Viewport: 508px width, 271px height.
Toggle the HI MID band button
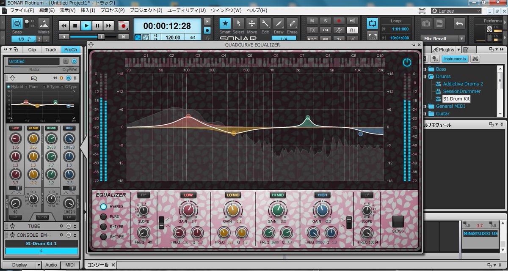pyautogui.click(x=277, y=195)
